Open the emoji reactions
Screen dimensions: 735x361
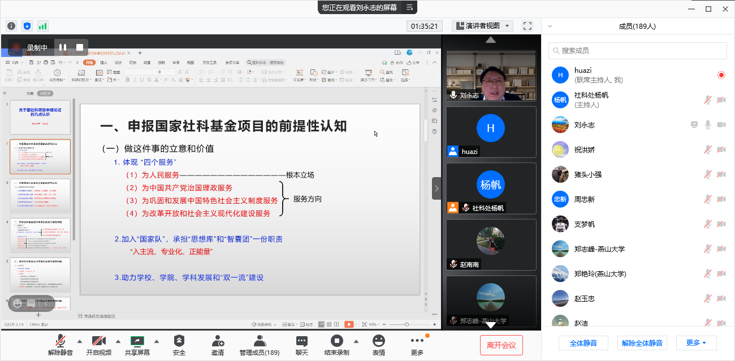point(379,345)
